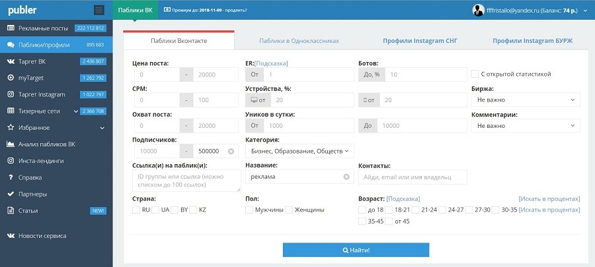The height and width of the screenshot is (267, 595).
Task: Click the Ботов До % input field
Action: 426,74
